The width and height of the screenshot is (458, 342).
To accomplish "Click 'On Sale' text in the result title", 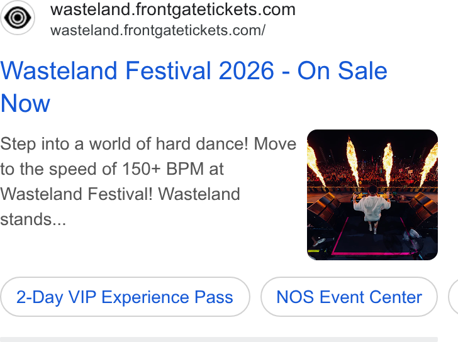I will coord(342,71).
